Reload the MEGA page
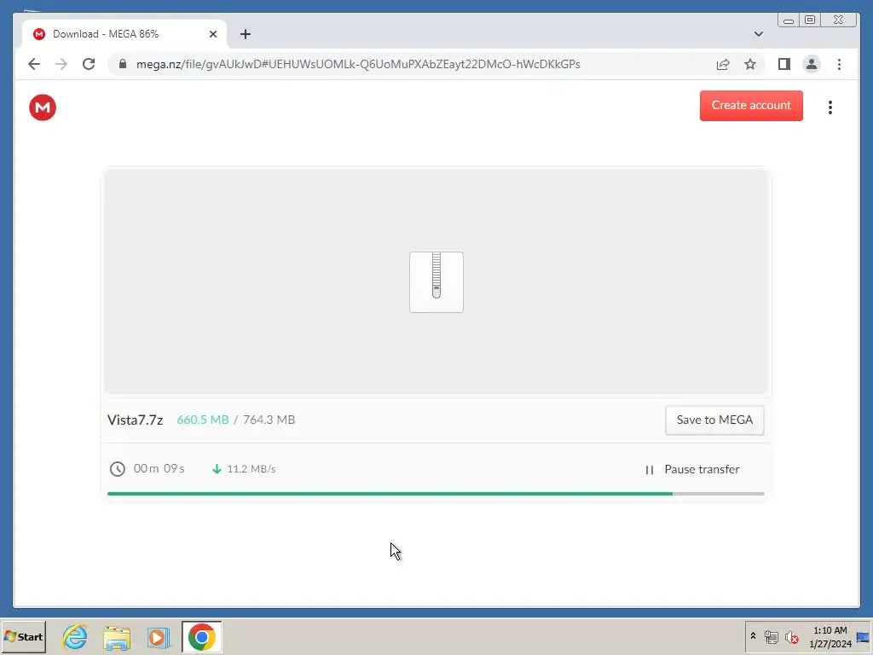The height and width of the screenshot is (655, 873). coord(89,64)
